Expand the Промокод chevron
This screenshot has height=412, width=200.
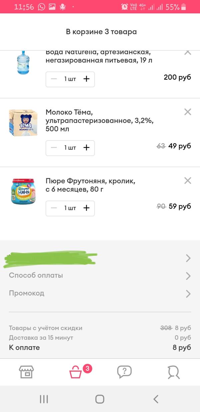[x=188, y=294]
